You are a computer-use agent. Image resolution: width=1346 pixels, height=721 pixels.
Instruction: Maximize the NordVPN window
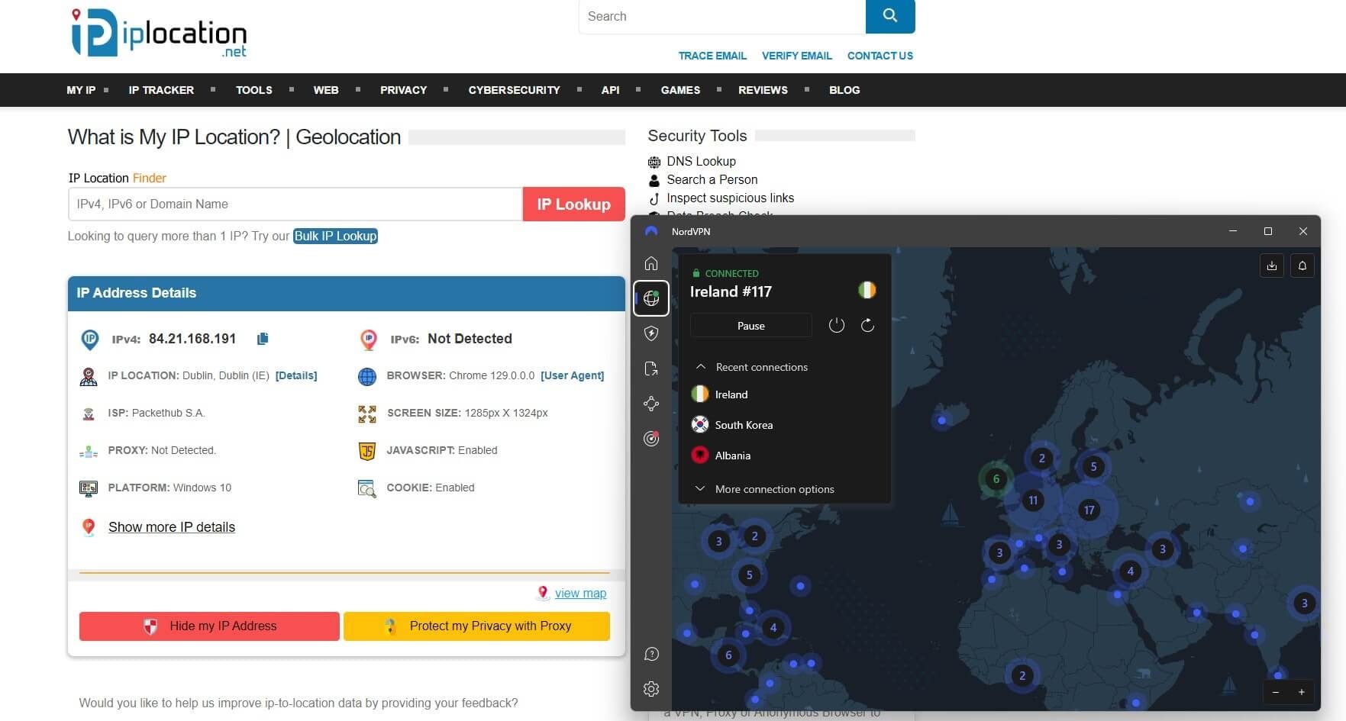coord(1268,231)
